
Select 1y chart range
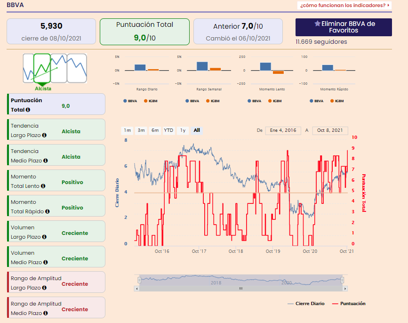point(183,130)
